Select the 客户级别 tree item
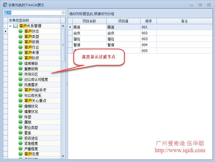The height and width of the screenshot is (162, 215). pos(31,42)
